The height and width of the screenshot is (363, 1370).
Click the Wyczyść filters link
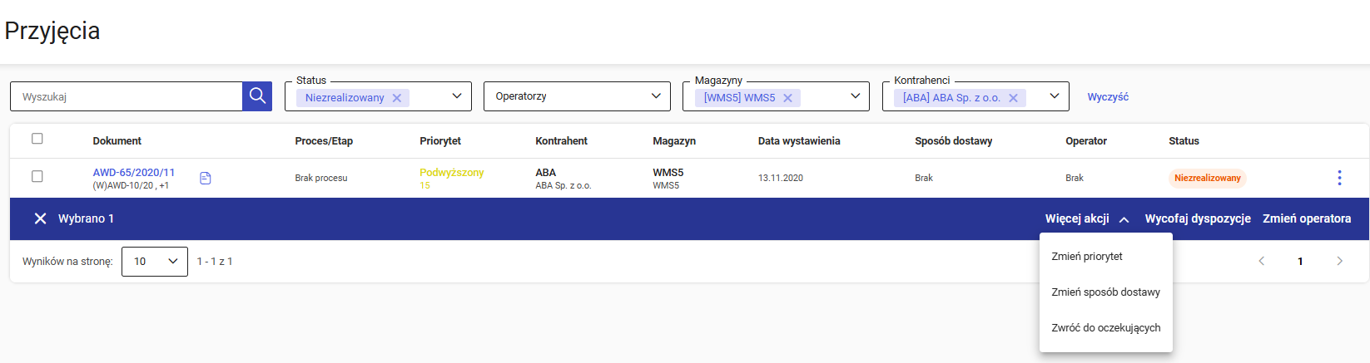(1108, 97)
